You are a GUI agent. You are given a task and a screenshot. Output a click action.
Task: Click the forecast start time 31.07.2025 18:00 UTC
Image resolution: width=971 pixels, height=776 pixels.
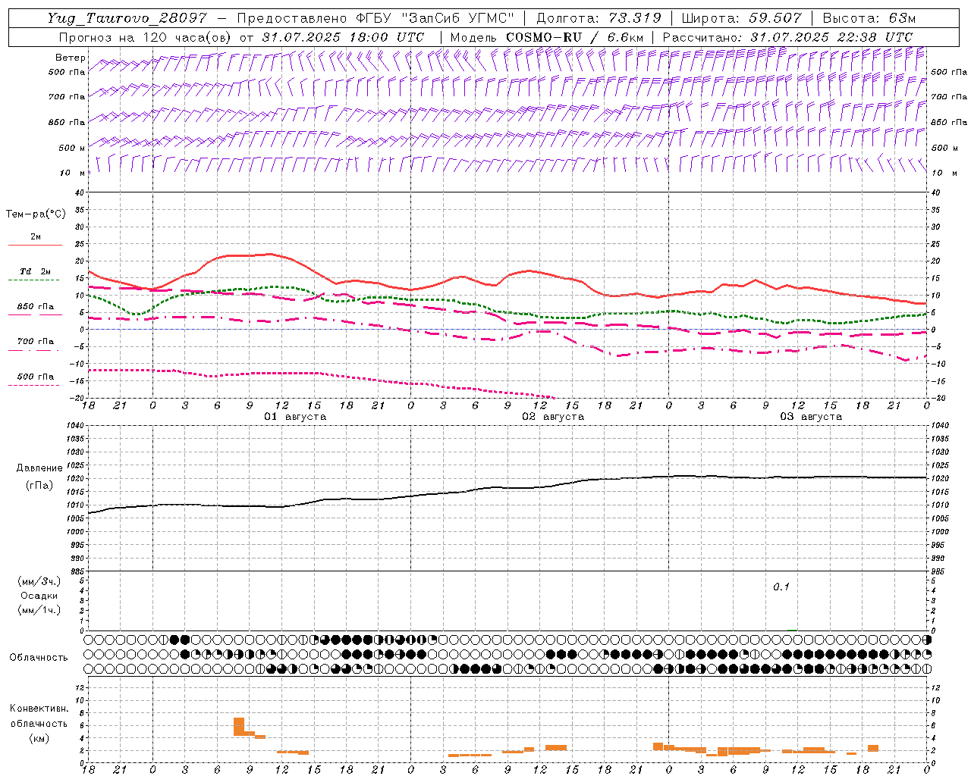click(343, 37)
